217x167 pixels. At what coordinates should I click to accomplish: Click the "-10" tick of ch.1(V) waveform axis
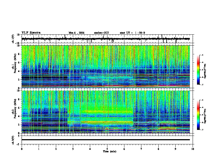(x=18, y=43)
